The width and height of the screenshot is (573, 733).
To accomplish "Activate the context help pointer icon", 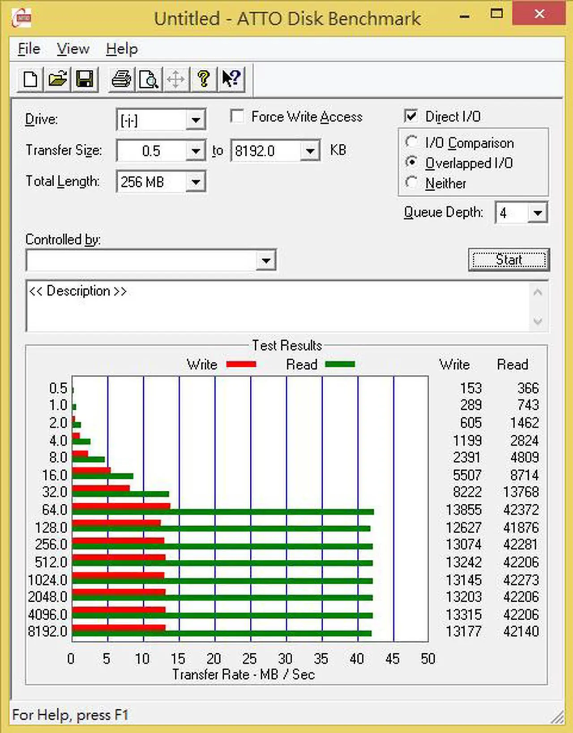I will pyautogui.click(x=231, y=79).
